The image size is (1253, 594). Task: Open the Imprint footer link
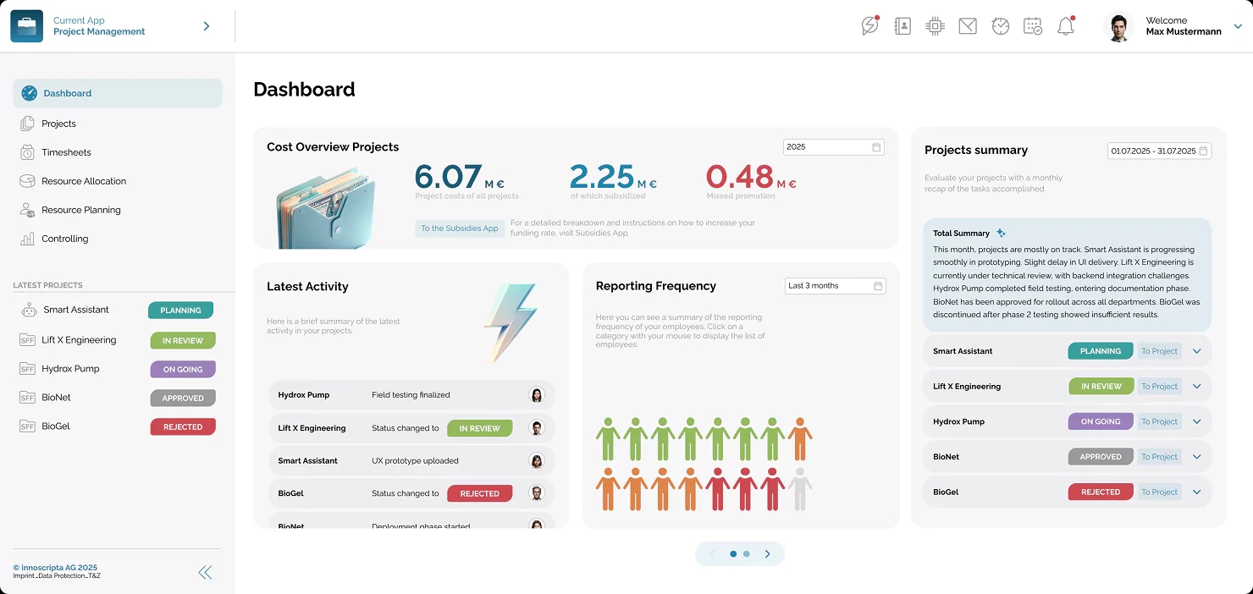click(25, 576)
